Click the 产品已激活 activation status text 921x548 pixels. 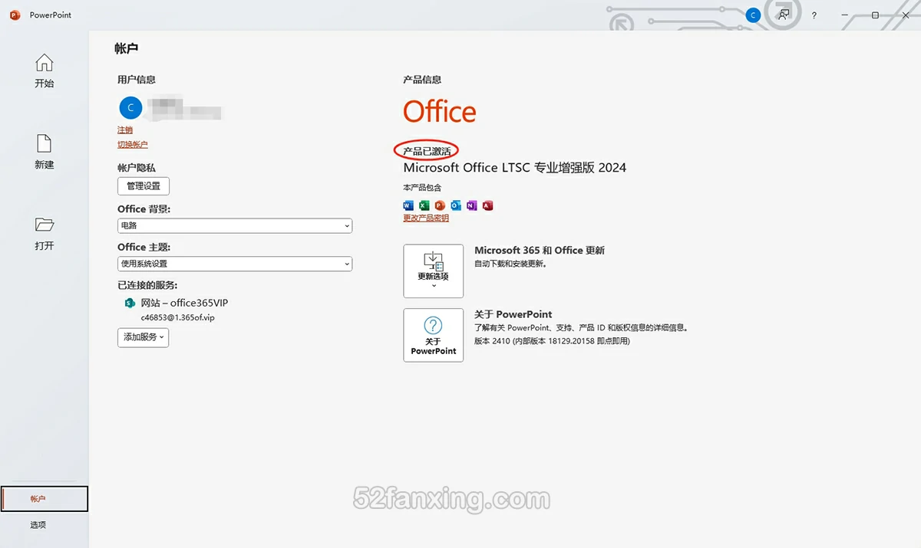coord(427,151)
